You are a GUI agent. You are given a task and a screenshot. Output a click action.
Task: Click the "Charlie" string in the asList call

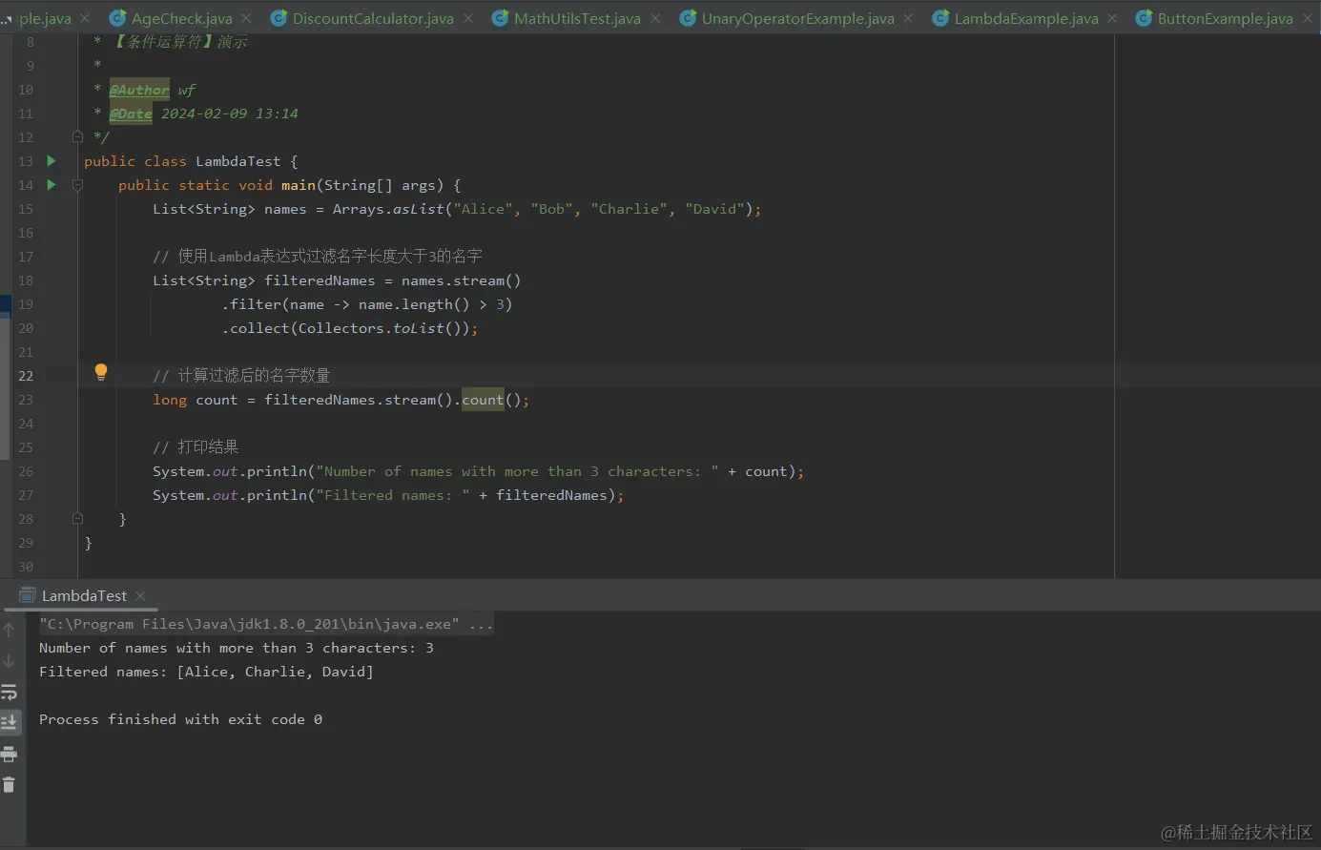click(x=630, y=209)
